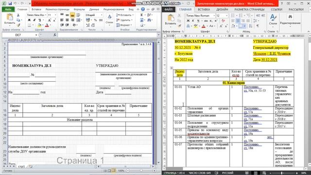311x175 pixels.
Task: Toggle Italic (К) in Word font group
Action: (193, 21)
